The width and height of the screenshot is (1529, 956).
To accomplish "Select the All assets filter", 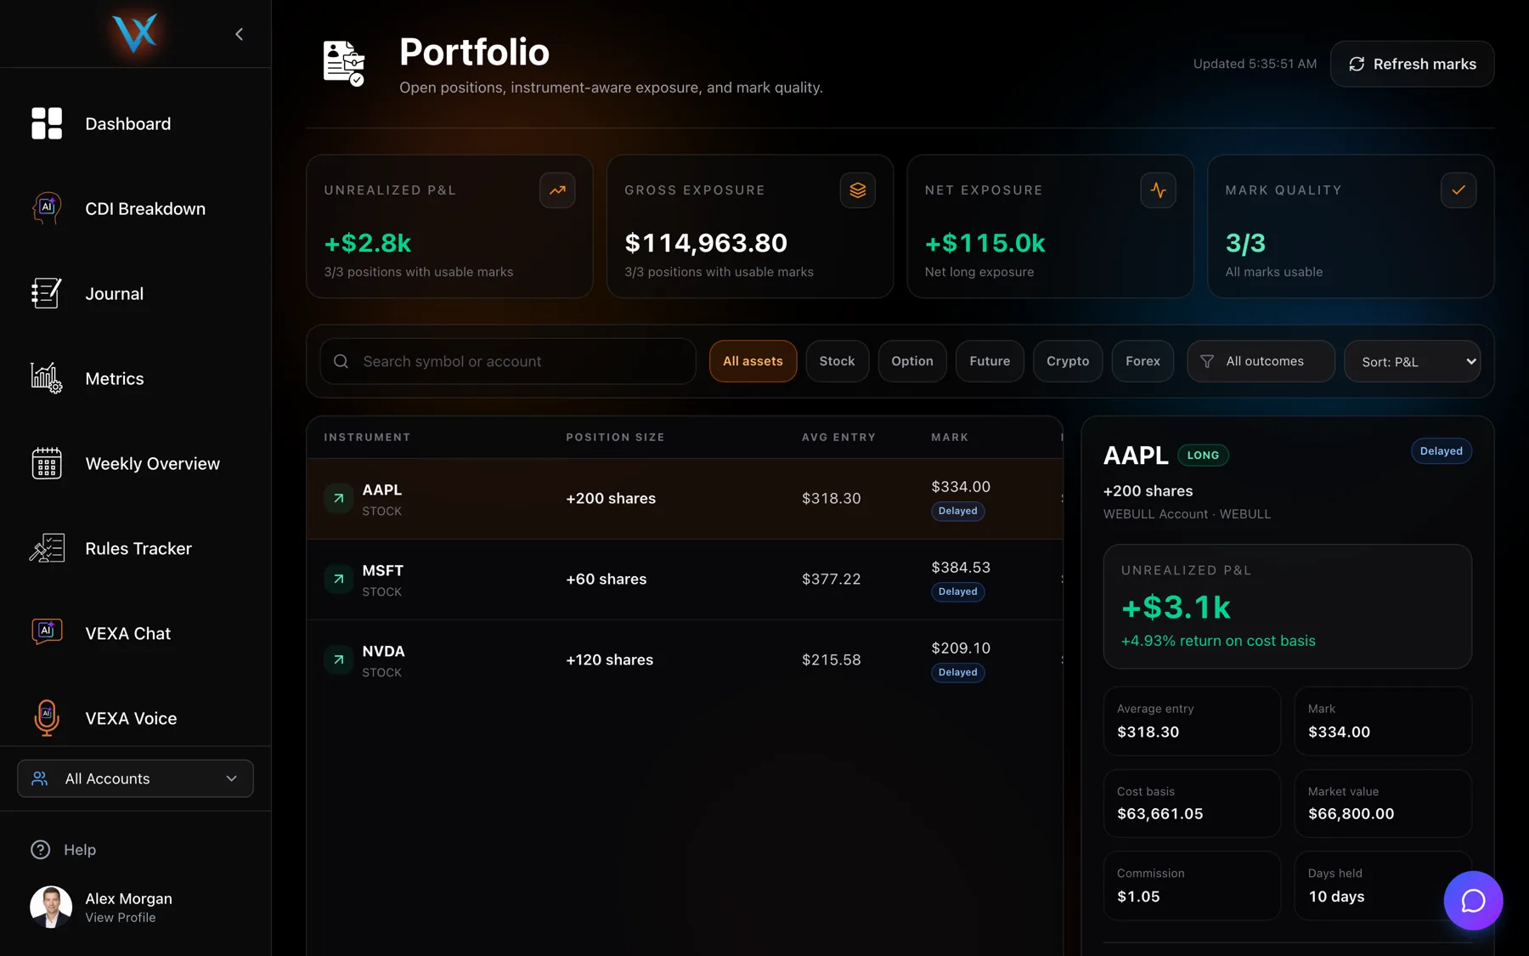I will click(753, 361).
